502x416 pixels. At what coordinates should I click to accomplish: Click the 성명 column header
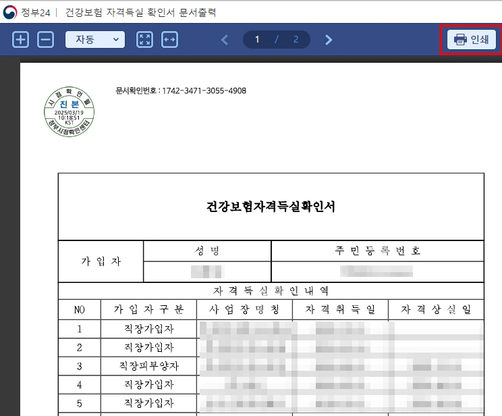pyautogui.click(x=207, y=251)
